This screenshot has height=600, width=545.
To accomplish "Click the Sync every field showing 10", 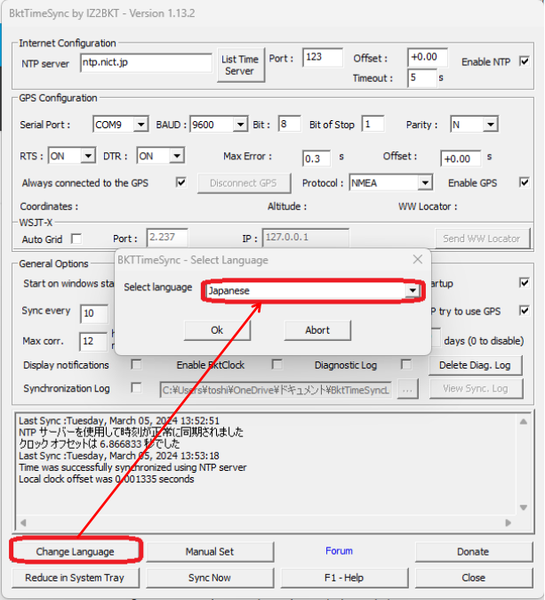I will coord(94,313).
